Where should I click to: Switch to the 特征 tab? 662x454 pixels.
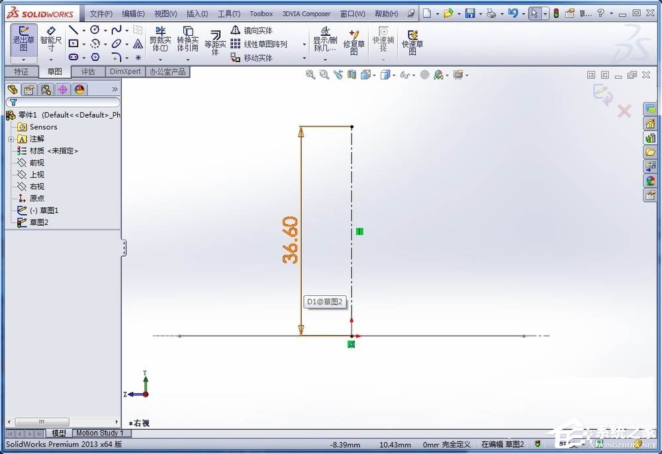tap(21, 71)
